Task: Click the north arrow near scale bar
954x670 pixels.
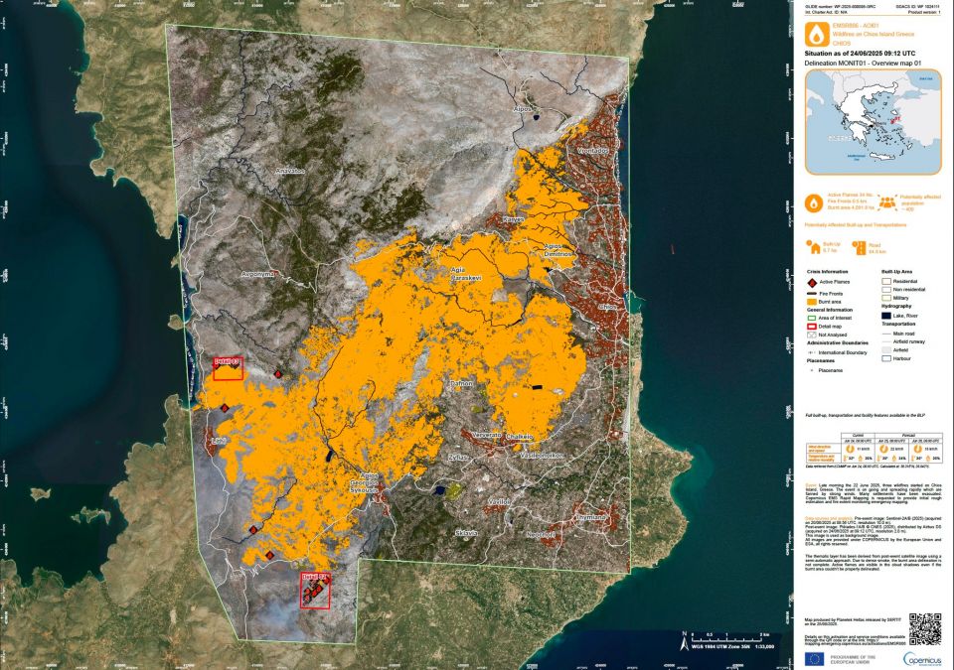Action: 682,641
